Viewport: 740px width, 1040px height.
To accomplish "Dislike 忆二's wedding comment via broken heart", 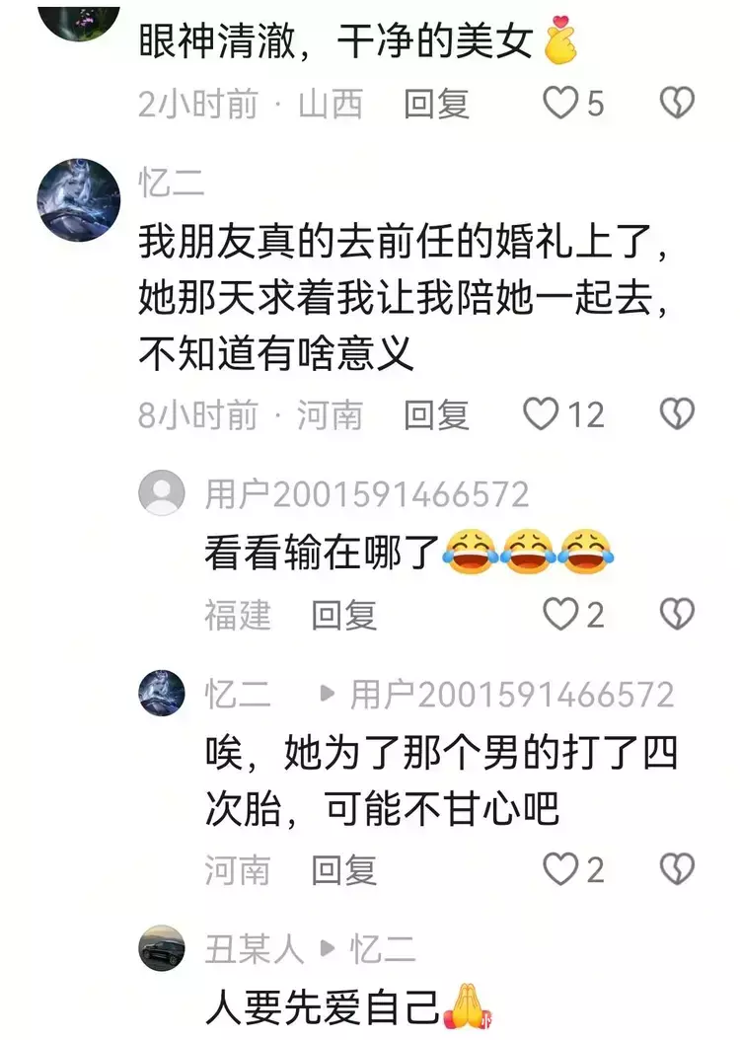I will (x=677, y=413).
